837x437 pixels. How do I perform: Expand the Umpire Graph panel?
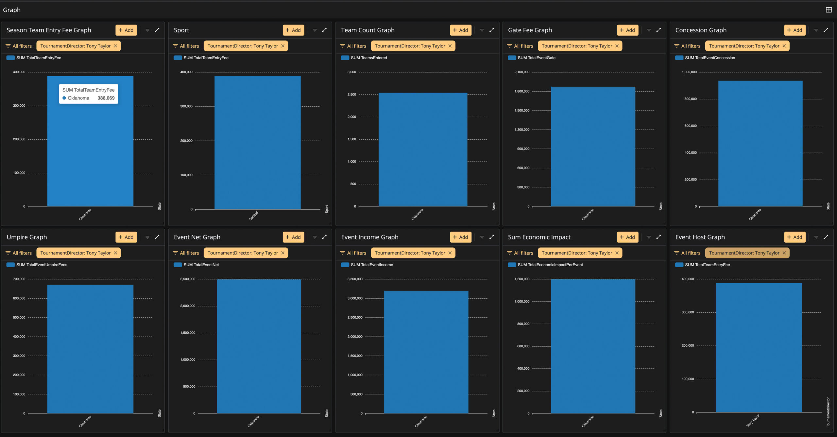pos(157,237)
